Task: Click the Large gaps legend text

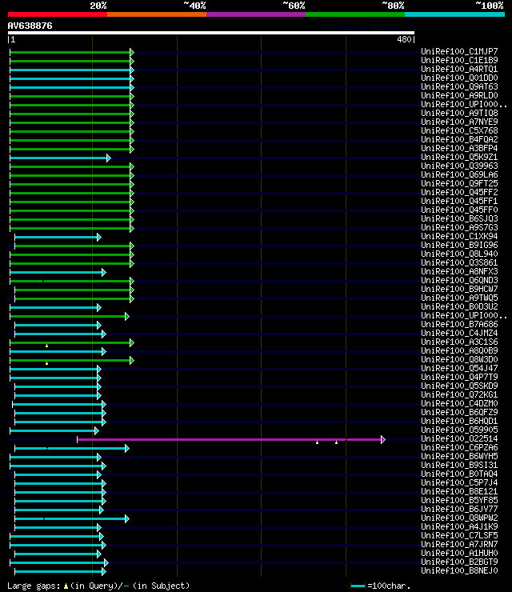Action: click(x=98, y=586)
